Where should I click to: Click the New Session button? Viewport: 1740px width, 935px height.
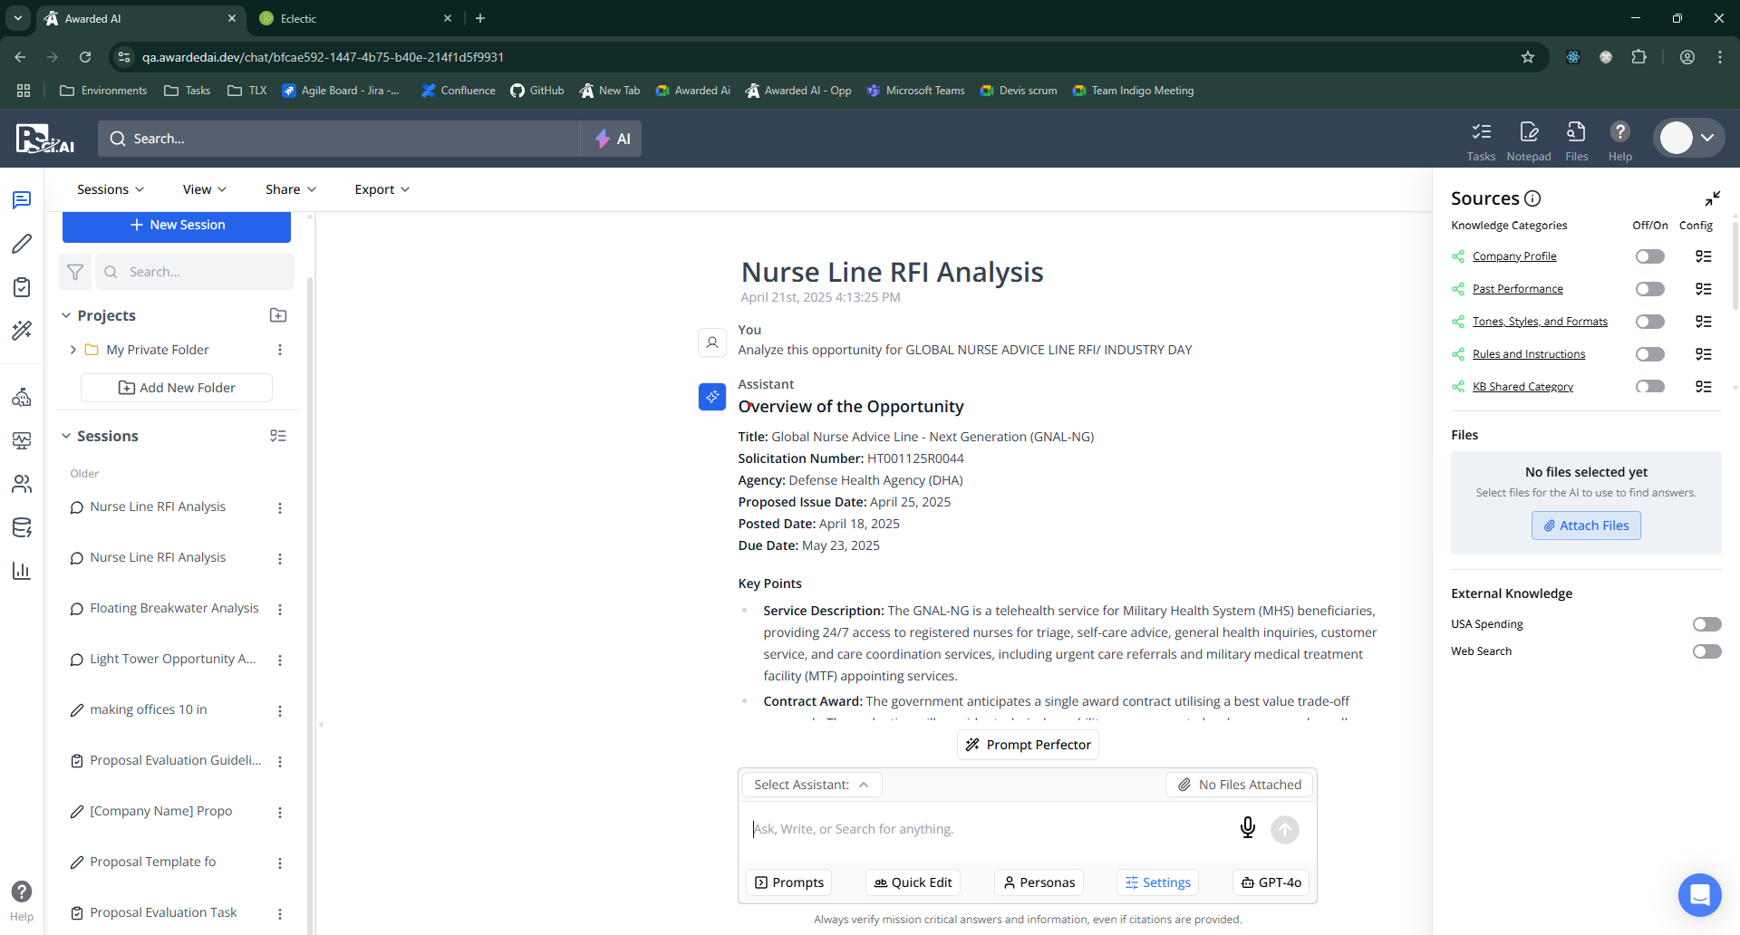(x=177, y=226)
